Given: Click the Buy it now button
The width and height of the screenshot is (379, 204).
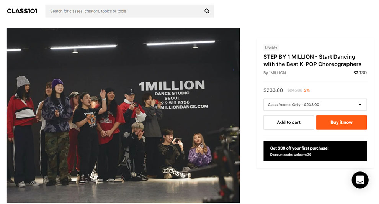Looking at the screenshot, I should pos(341,122).
